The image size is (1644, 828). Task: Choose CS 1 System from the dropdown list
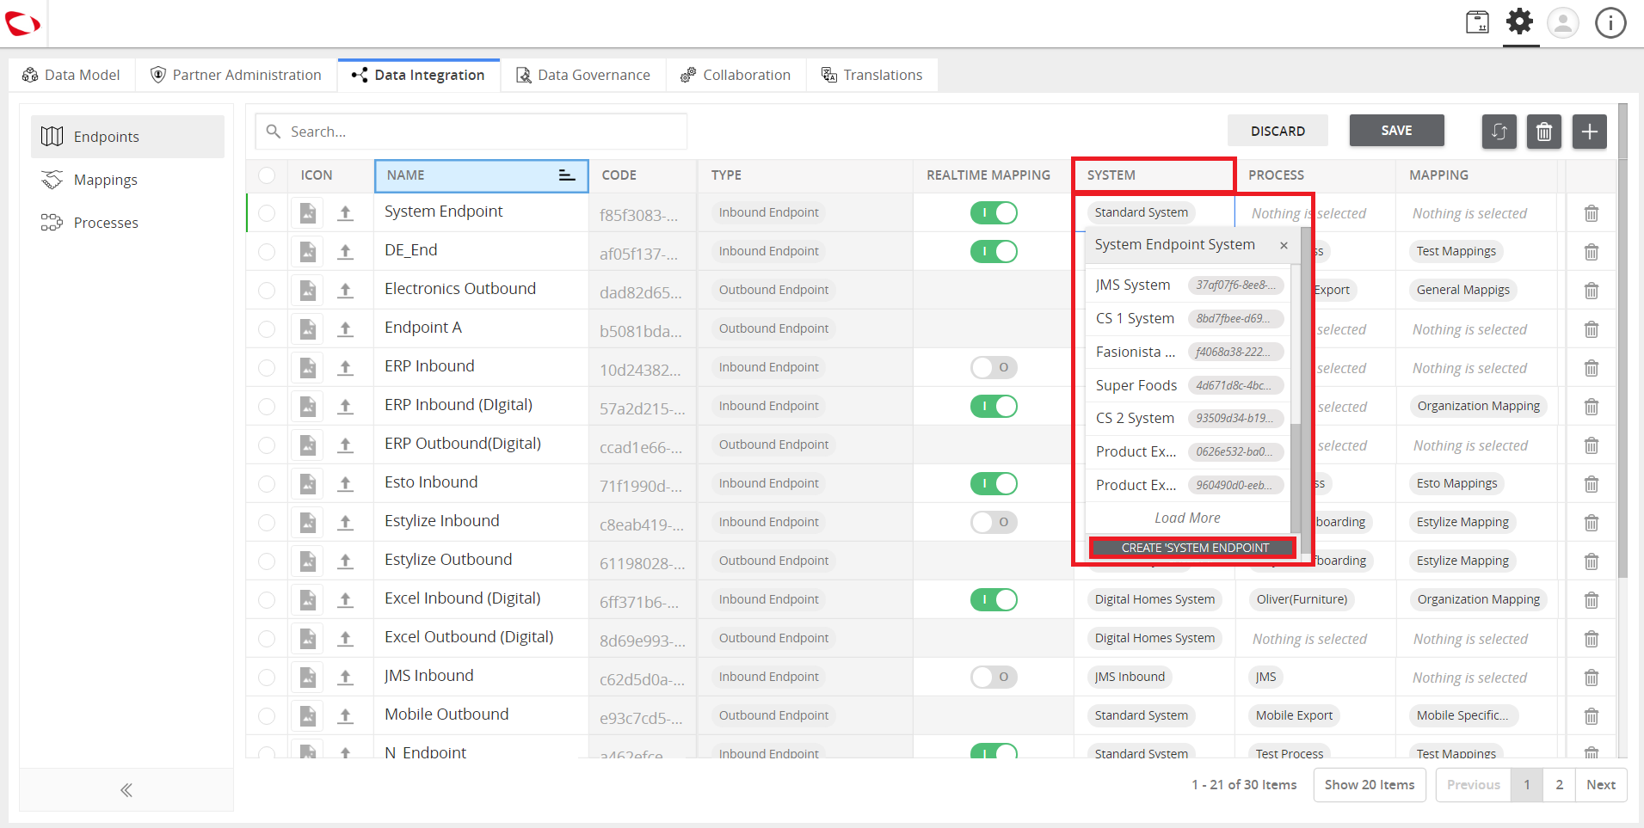coord(1188,318)
